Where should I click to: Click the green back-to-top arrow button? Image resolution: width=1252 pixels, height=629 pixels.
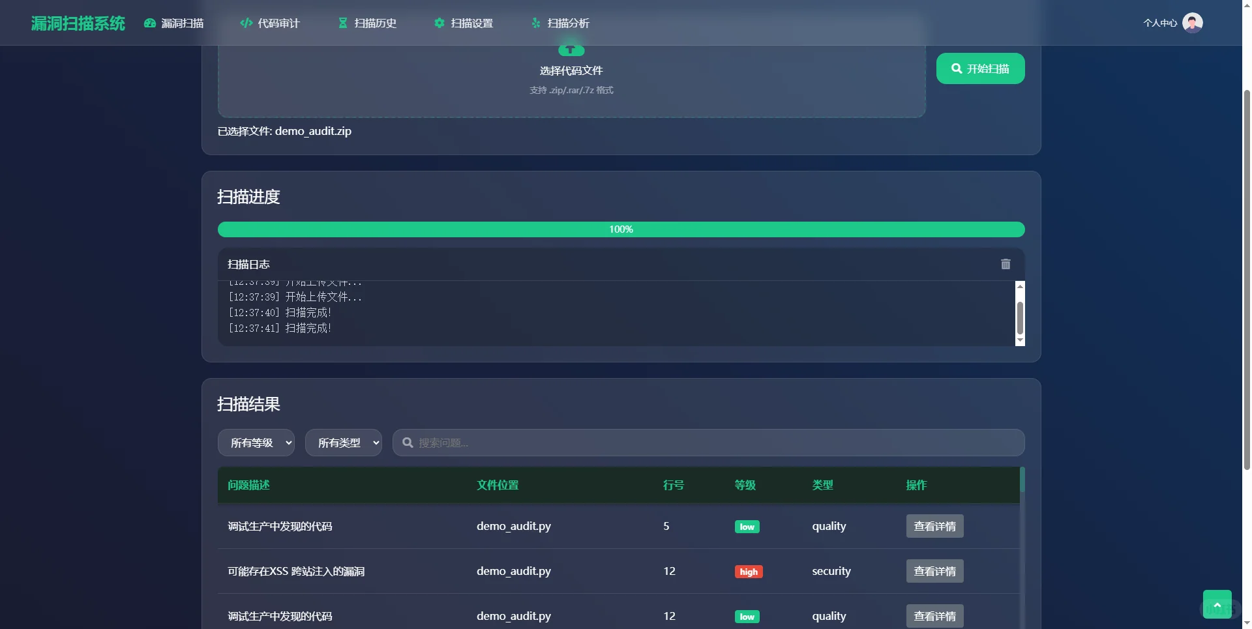pos(1217,604)
